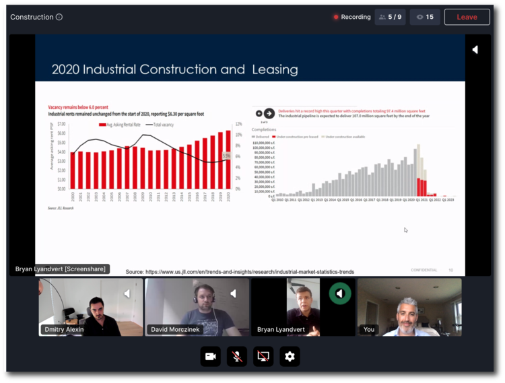Click Bryan Lyandvert's green speaker icon

340,293
